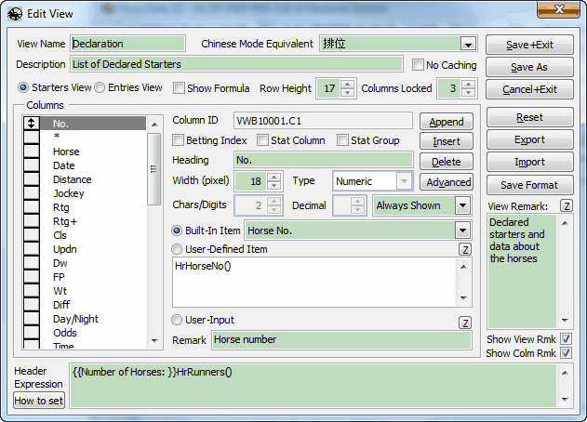Image resolution: width=587 pixels, height=422 pixels.
Task: Increase Width (pixel) value
Action: [274, 177]
